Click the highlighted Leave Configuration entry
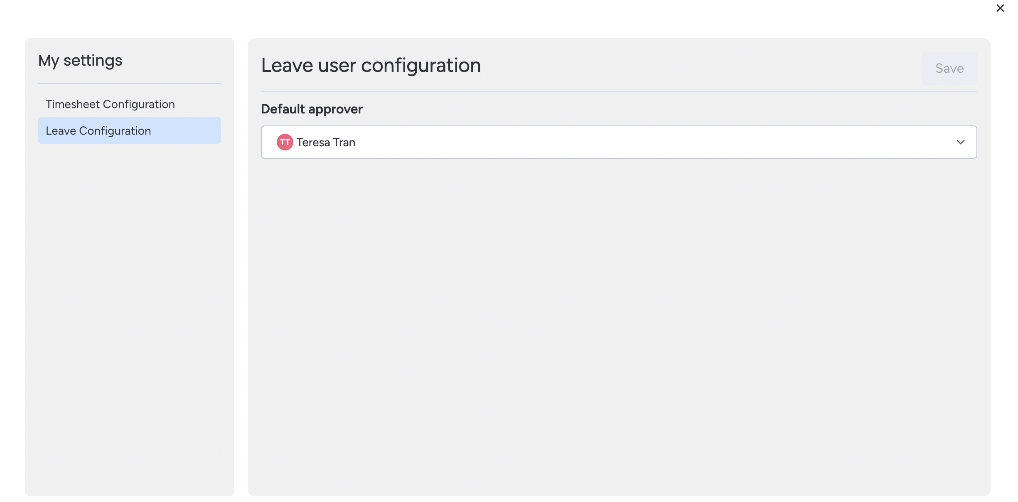Screen dimensions: 1018x502 (x=98, y=130)
